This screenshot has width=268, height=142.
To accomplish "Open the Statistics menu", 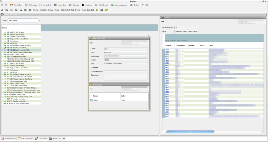I will click(x=74, y=5).
